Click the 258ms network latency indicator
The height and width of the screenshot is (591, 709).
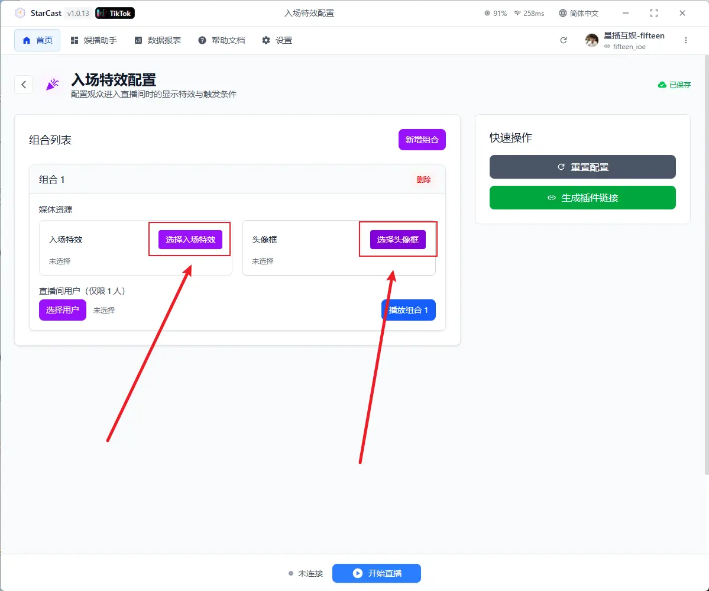tap(529, 13)
